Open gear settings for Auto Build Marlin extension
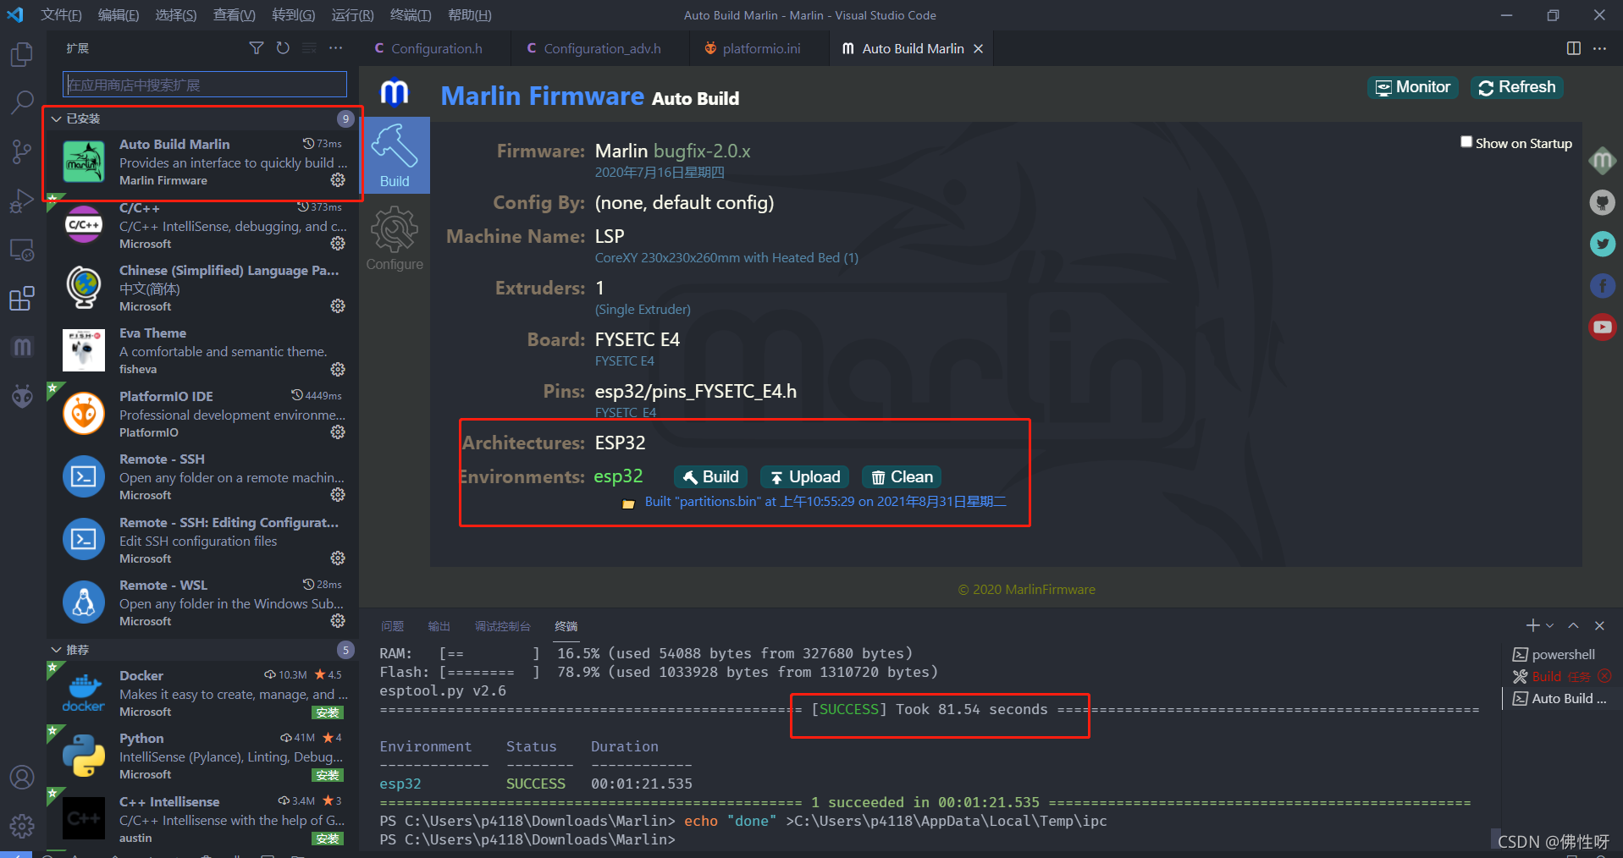1623x858 pixels. 338,180
